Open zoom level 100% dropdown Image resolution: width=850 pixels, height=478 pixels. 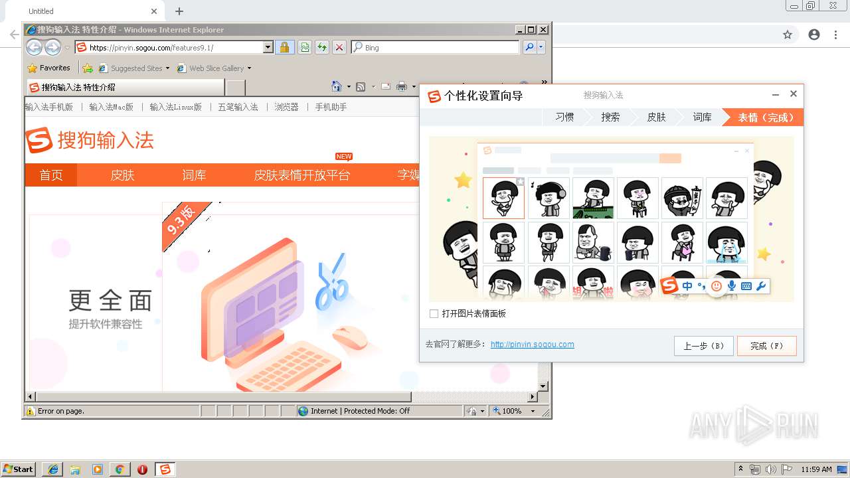click(533, 411)
